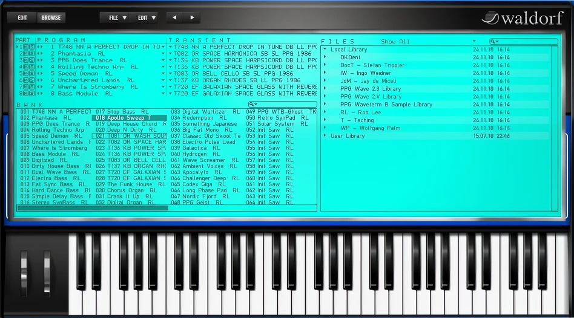Select DocT – Stefan Trippler library entry
Viewport: 574px width, 318px height.
[372, 65]
